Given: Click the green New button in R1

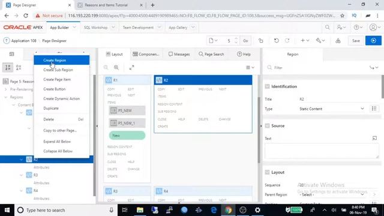Looking at the screenshot, I should (127, 136).
